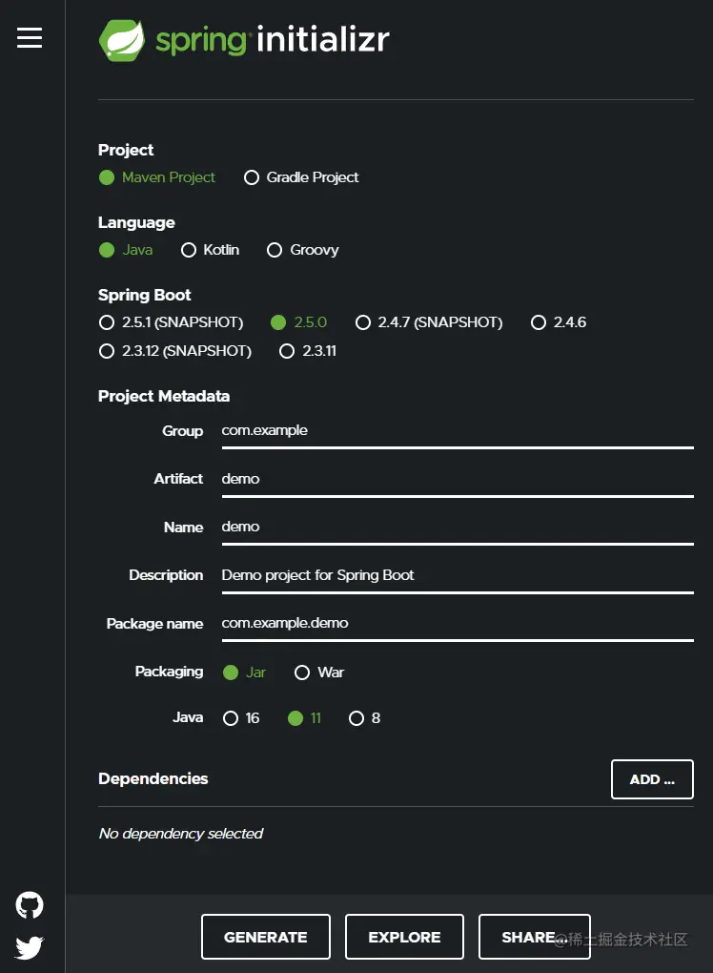Choose Java version 11
Viewport: 713px width, 973px height.
click(304, 718)
